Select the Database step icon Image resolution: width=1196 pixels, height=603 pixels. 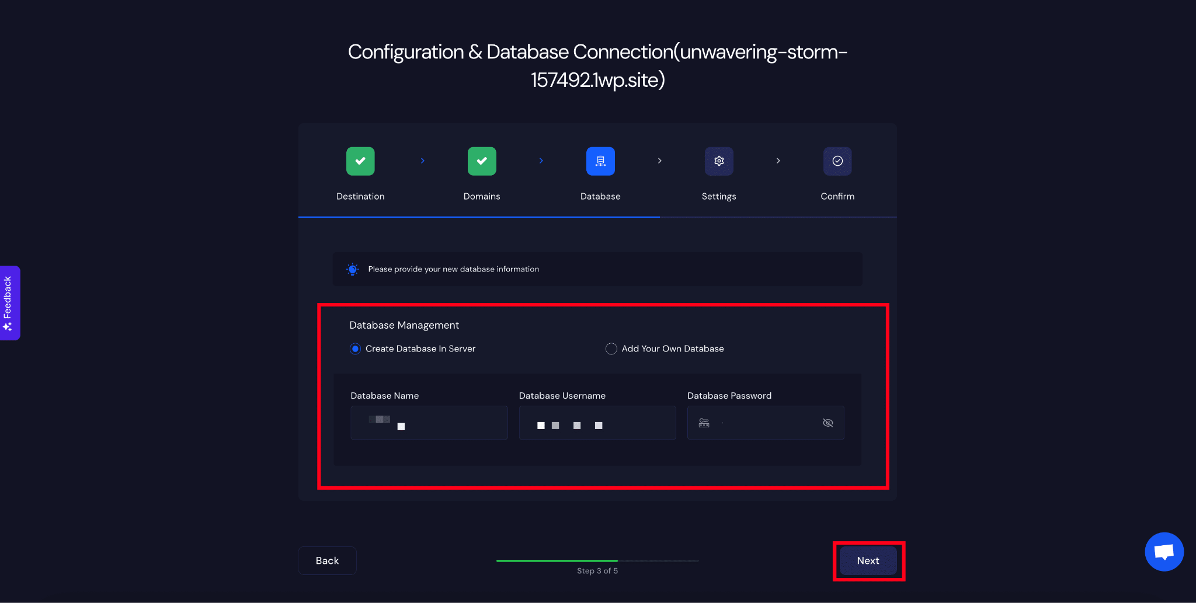[600, 161]
